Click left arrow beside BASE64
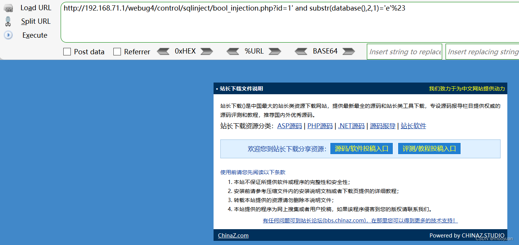Screen dimensions: 519x245 coord(301,51)
